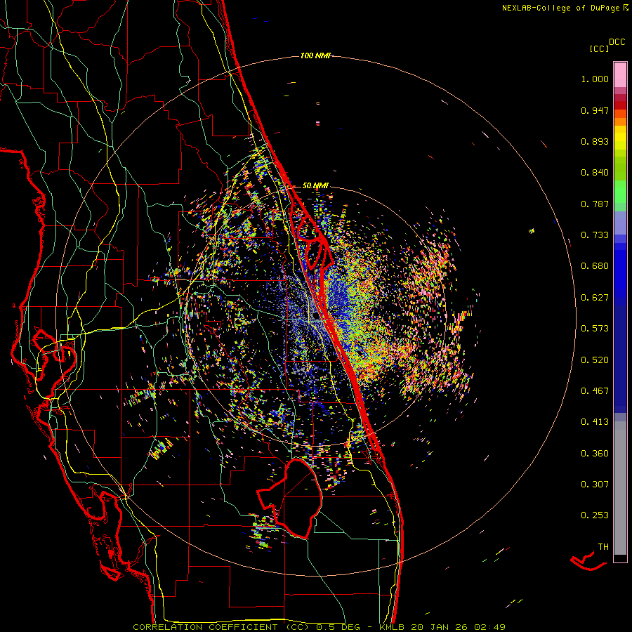632x632 pixels.
Task: Click the [CC] label above the color scale
Action: [x=600, y=48]
